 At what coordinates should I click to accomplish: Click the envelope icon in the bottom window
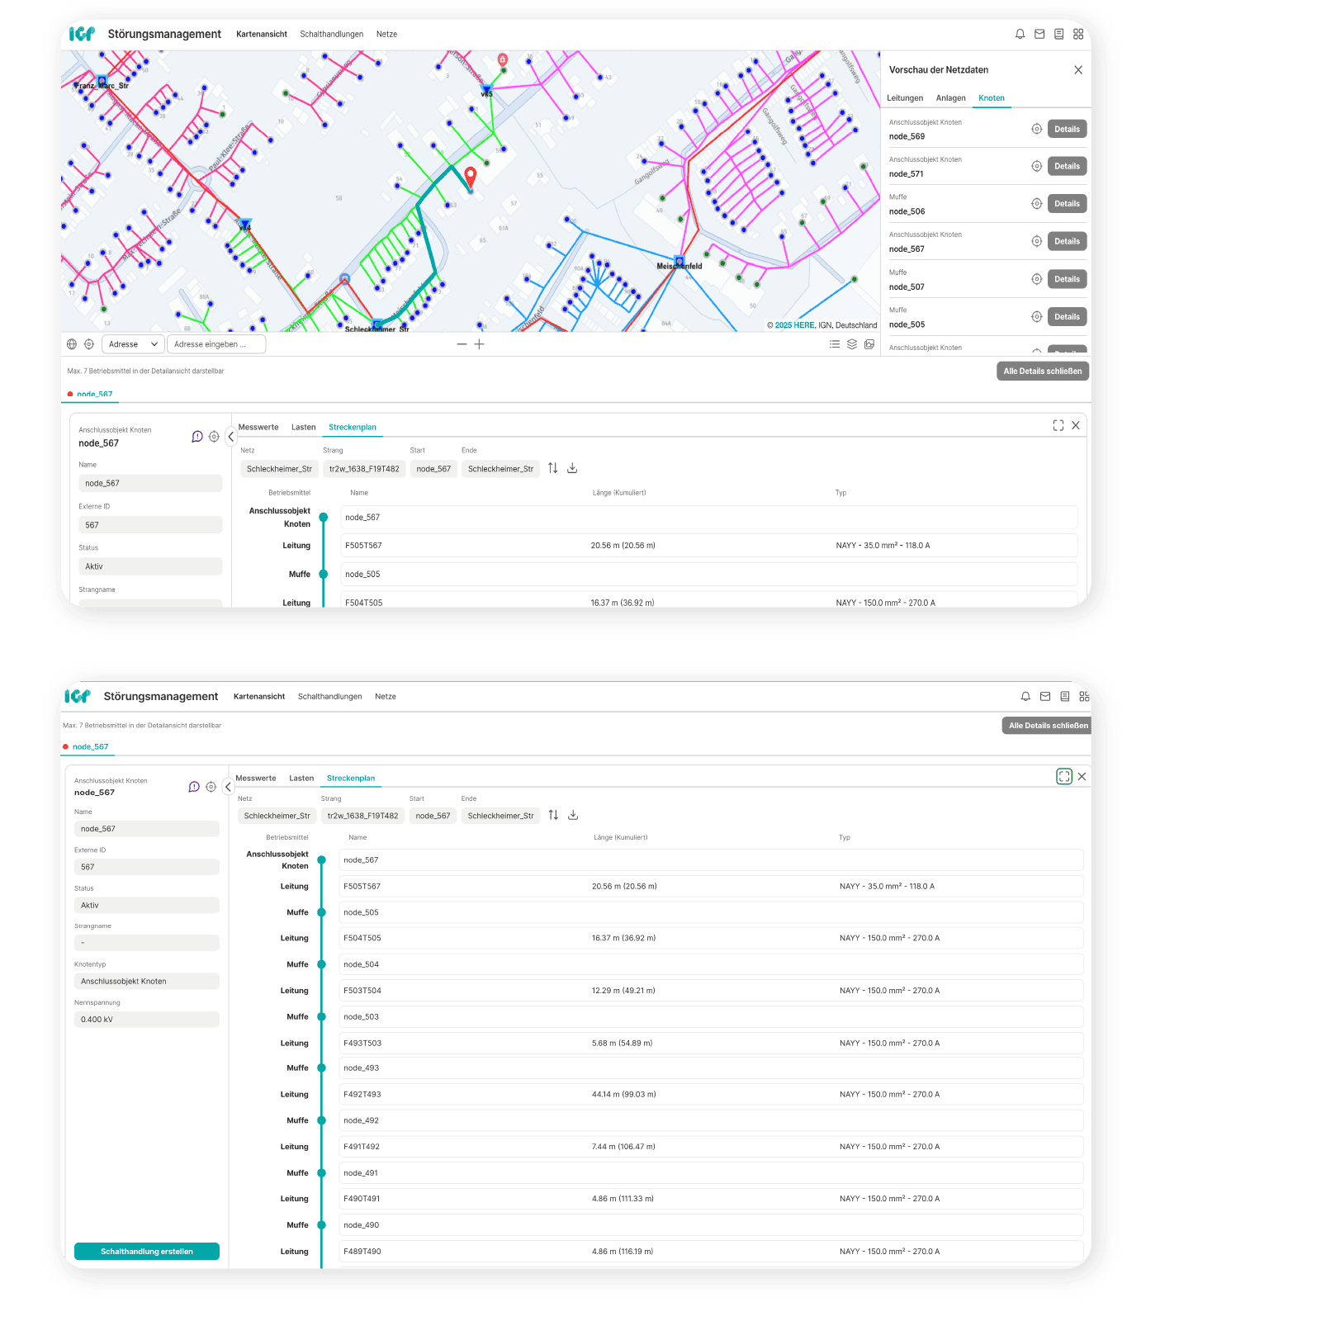coord(1045,696)
